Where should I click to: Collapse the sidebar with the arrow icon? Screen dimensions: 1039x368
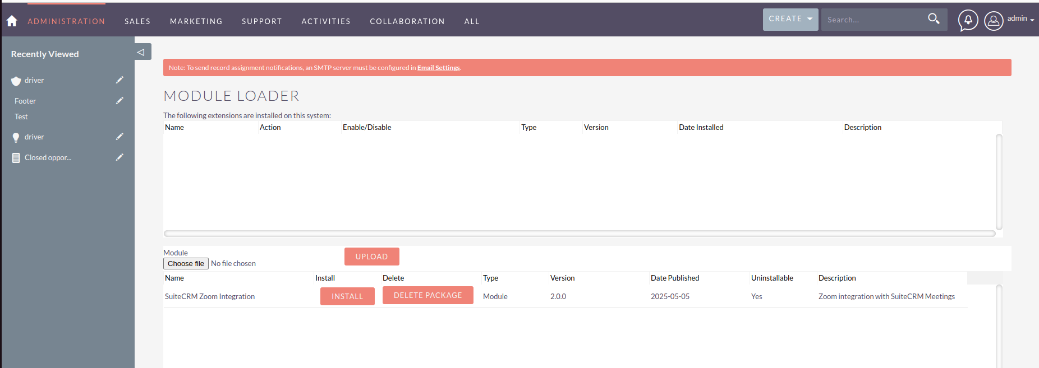click(141, 52)
